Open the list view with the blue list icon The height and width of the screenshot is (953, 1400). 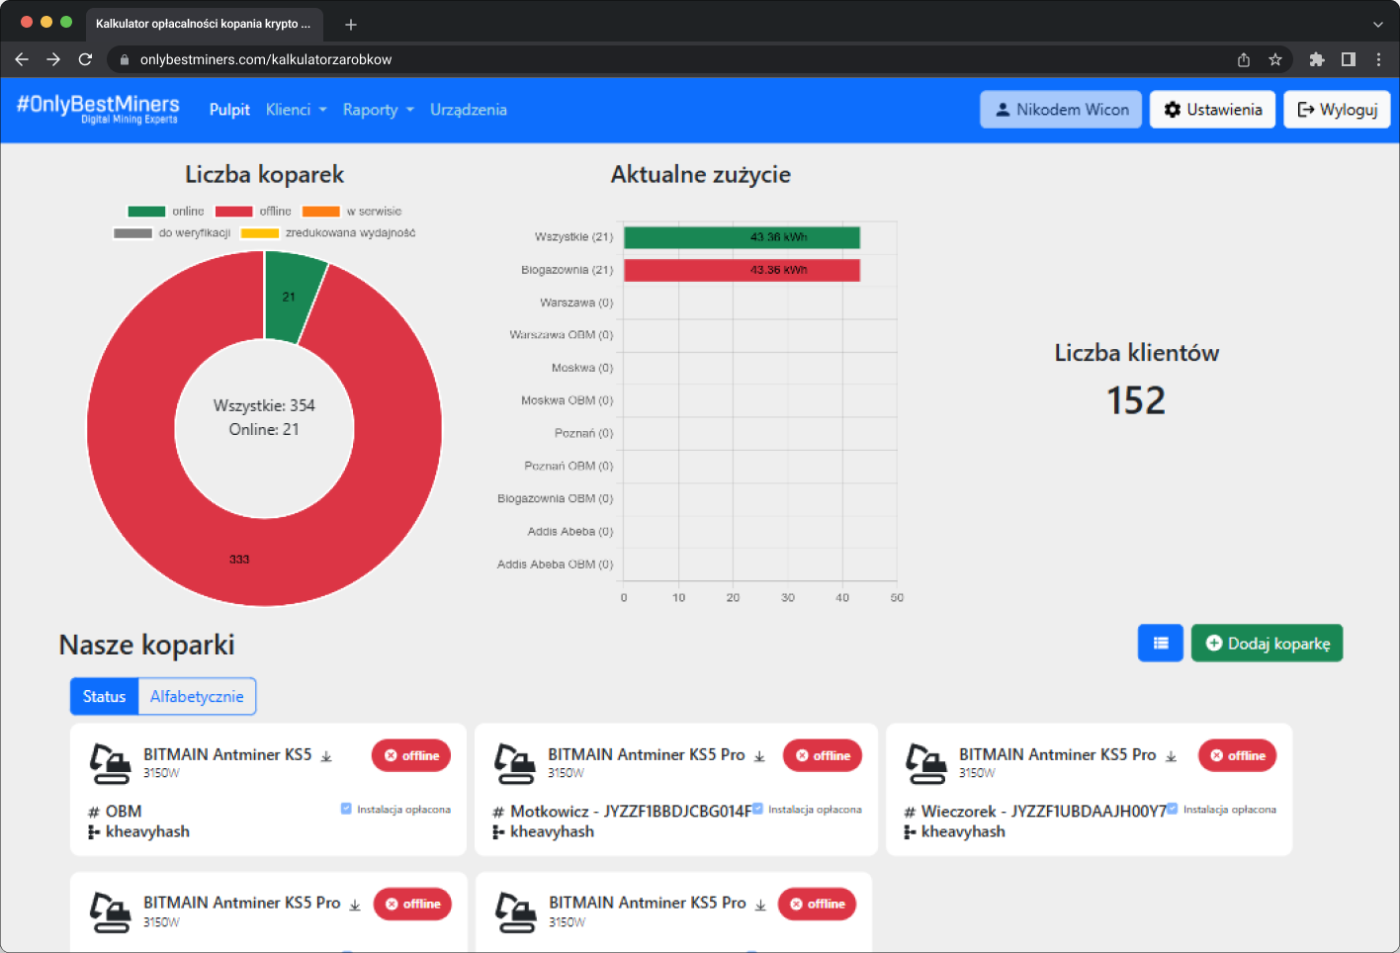click(x=1160, y=643)
